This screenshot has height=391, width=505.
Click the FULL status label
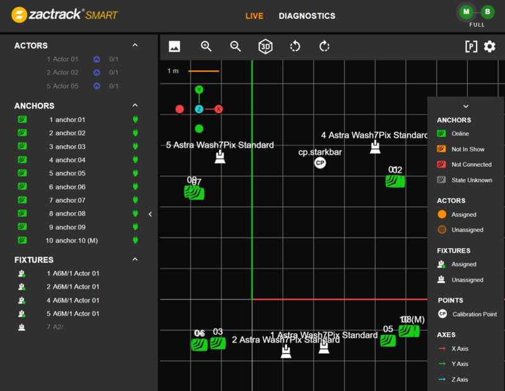point(477,25)
